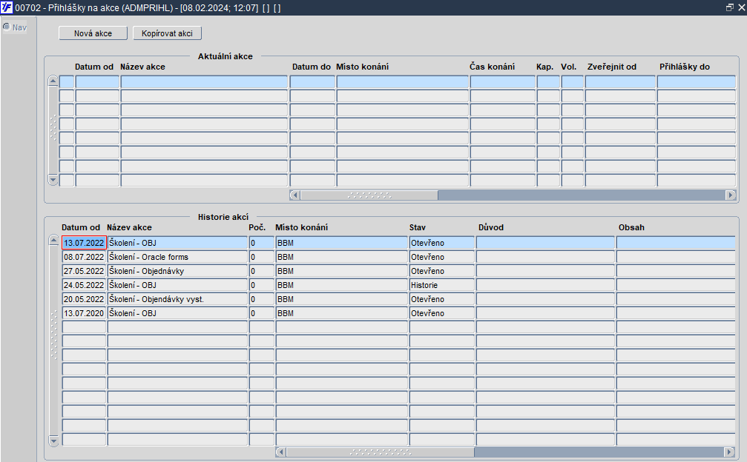Click Obsah field of first history row

pyautogui.click(x=676, y=243)
